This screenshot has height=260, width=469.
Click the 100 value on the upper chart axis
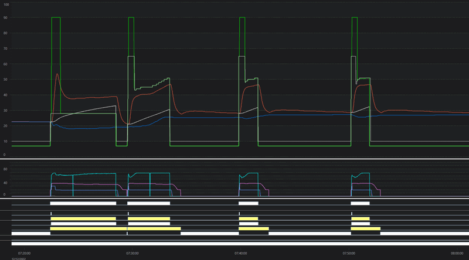coord(6,5)
